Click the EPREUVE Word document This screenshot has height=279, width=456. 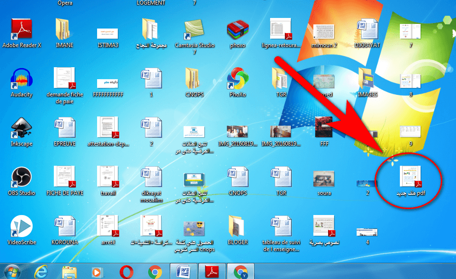pyautogui.click(x=64, y=128)
